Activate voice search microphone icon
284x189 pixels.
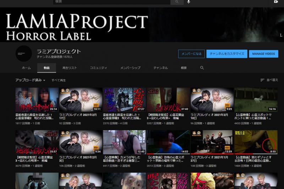pyautogui.click(x=189, y=2)
